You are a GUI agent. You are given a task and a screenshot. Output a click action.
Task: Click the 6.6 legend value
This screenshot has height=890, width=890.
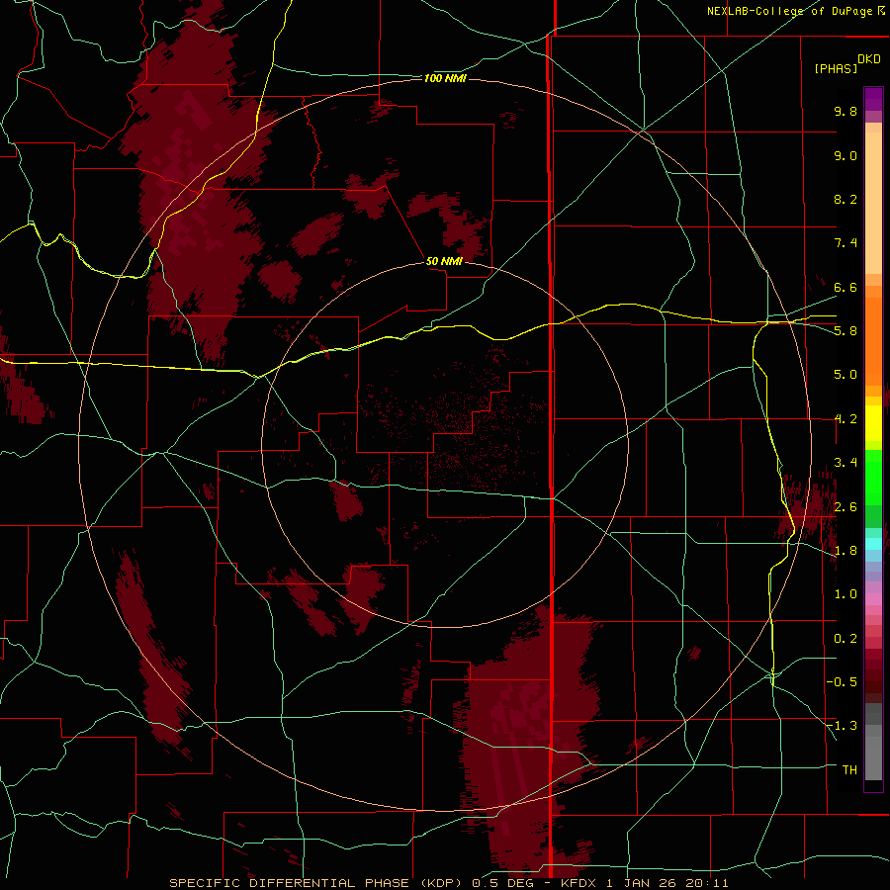(x=845, y=287)
